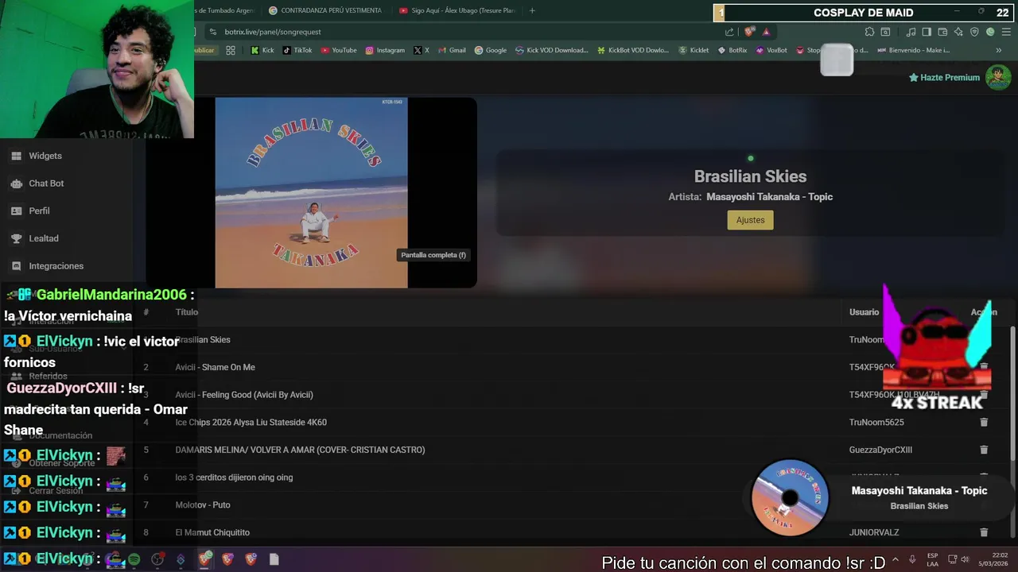Click user name TruNoom5625 in Ice Chips row

876,423
